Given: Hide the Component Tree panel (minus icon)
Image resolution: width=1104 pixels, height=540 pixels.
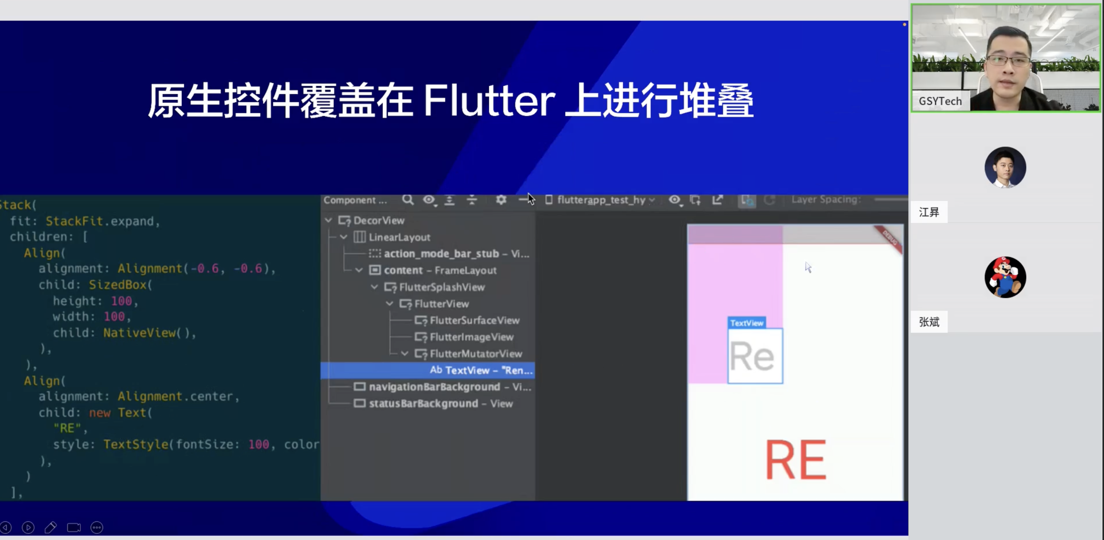Looking at the screenshot, I should pos(523,200).
